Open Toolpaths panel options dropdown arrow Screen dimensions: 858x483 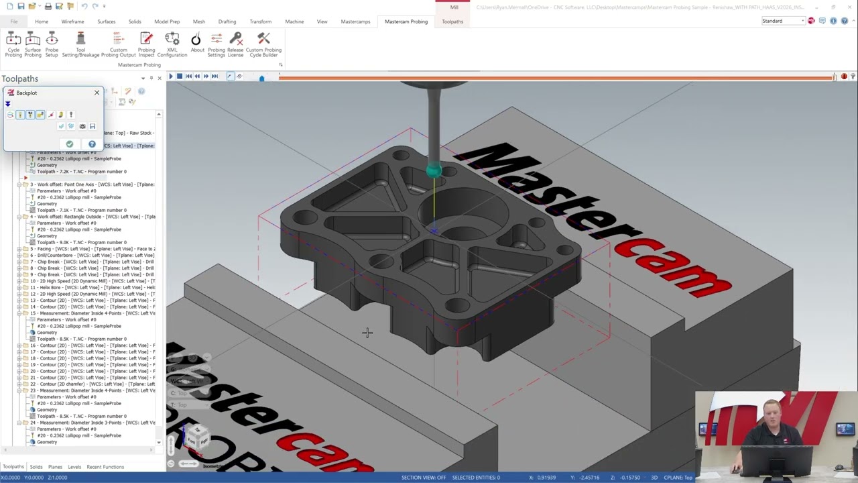click(x=142, y=78)
